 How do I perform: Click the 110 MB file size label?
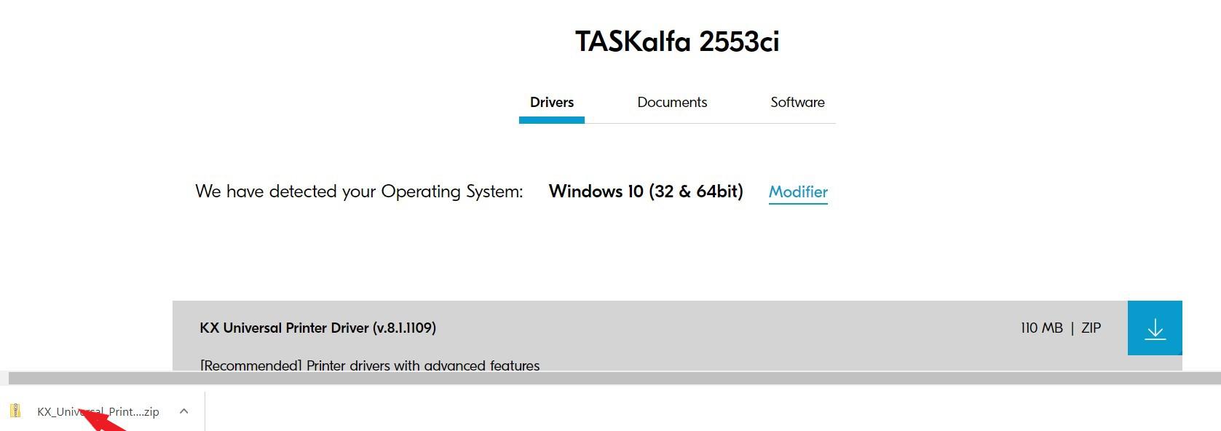[1041, 328]
